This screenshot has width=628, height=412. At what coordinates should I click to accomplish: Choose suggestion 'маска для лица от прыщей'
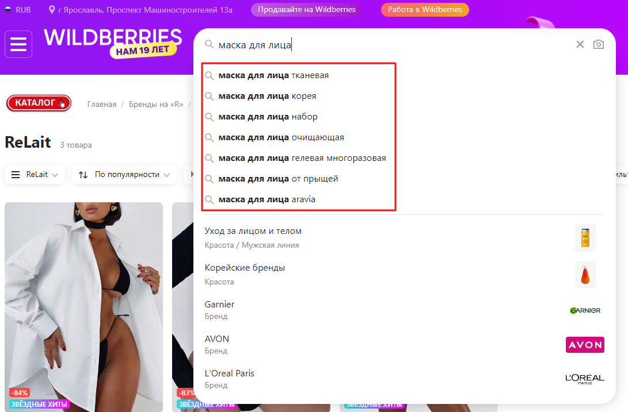[279, 179]
